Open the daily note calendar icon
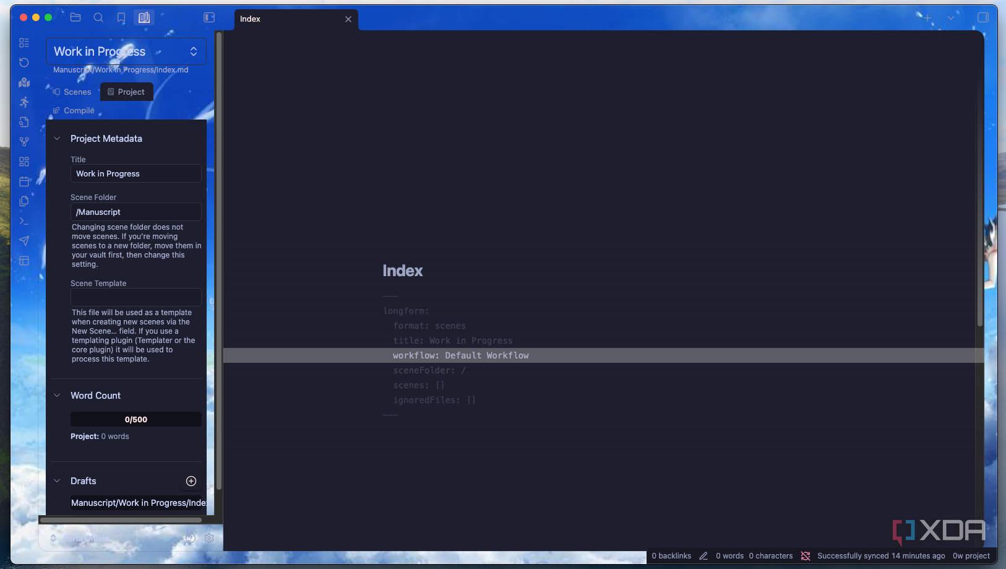The image size is (1006, 569). pos(24,181)
